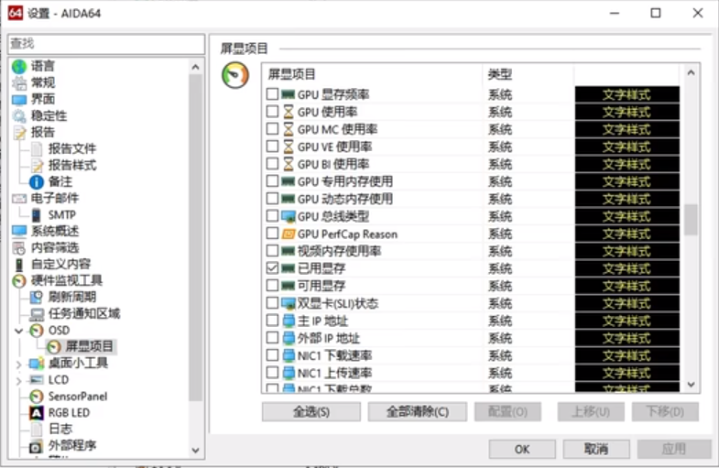Expand the 桌面小工具 tree node

coord(19,364)
